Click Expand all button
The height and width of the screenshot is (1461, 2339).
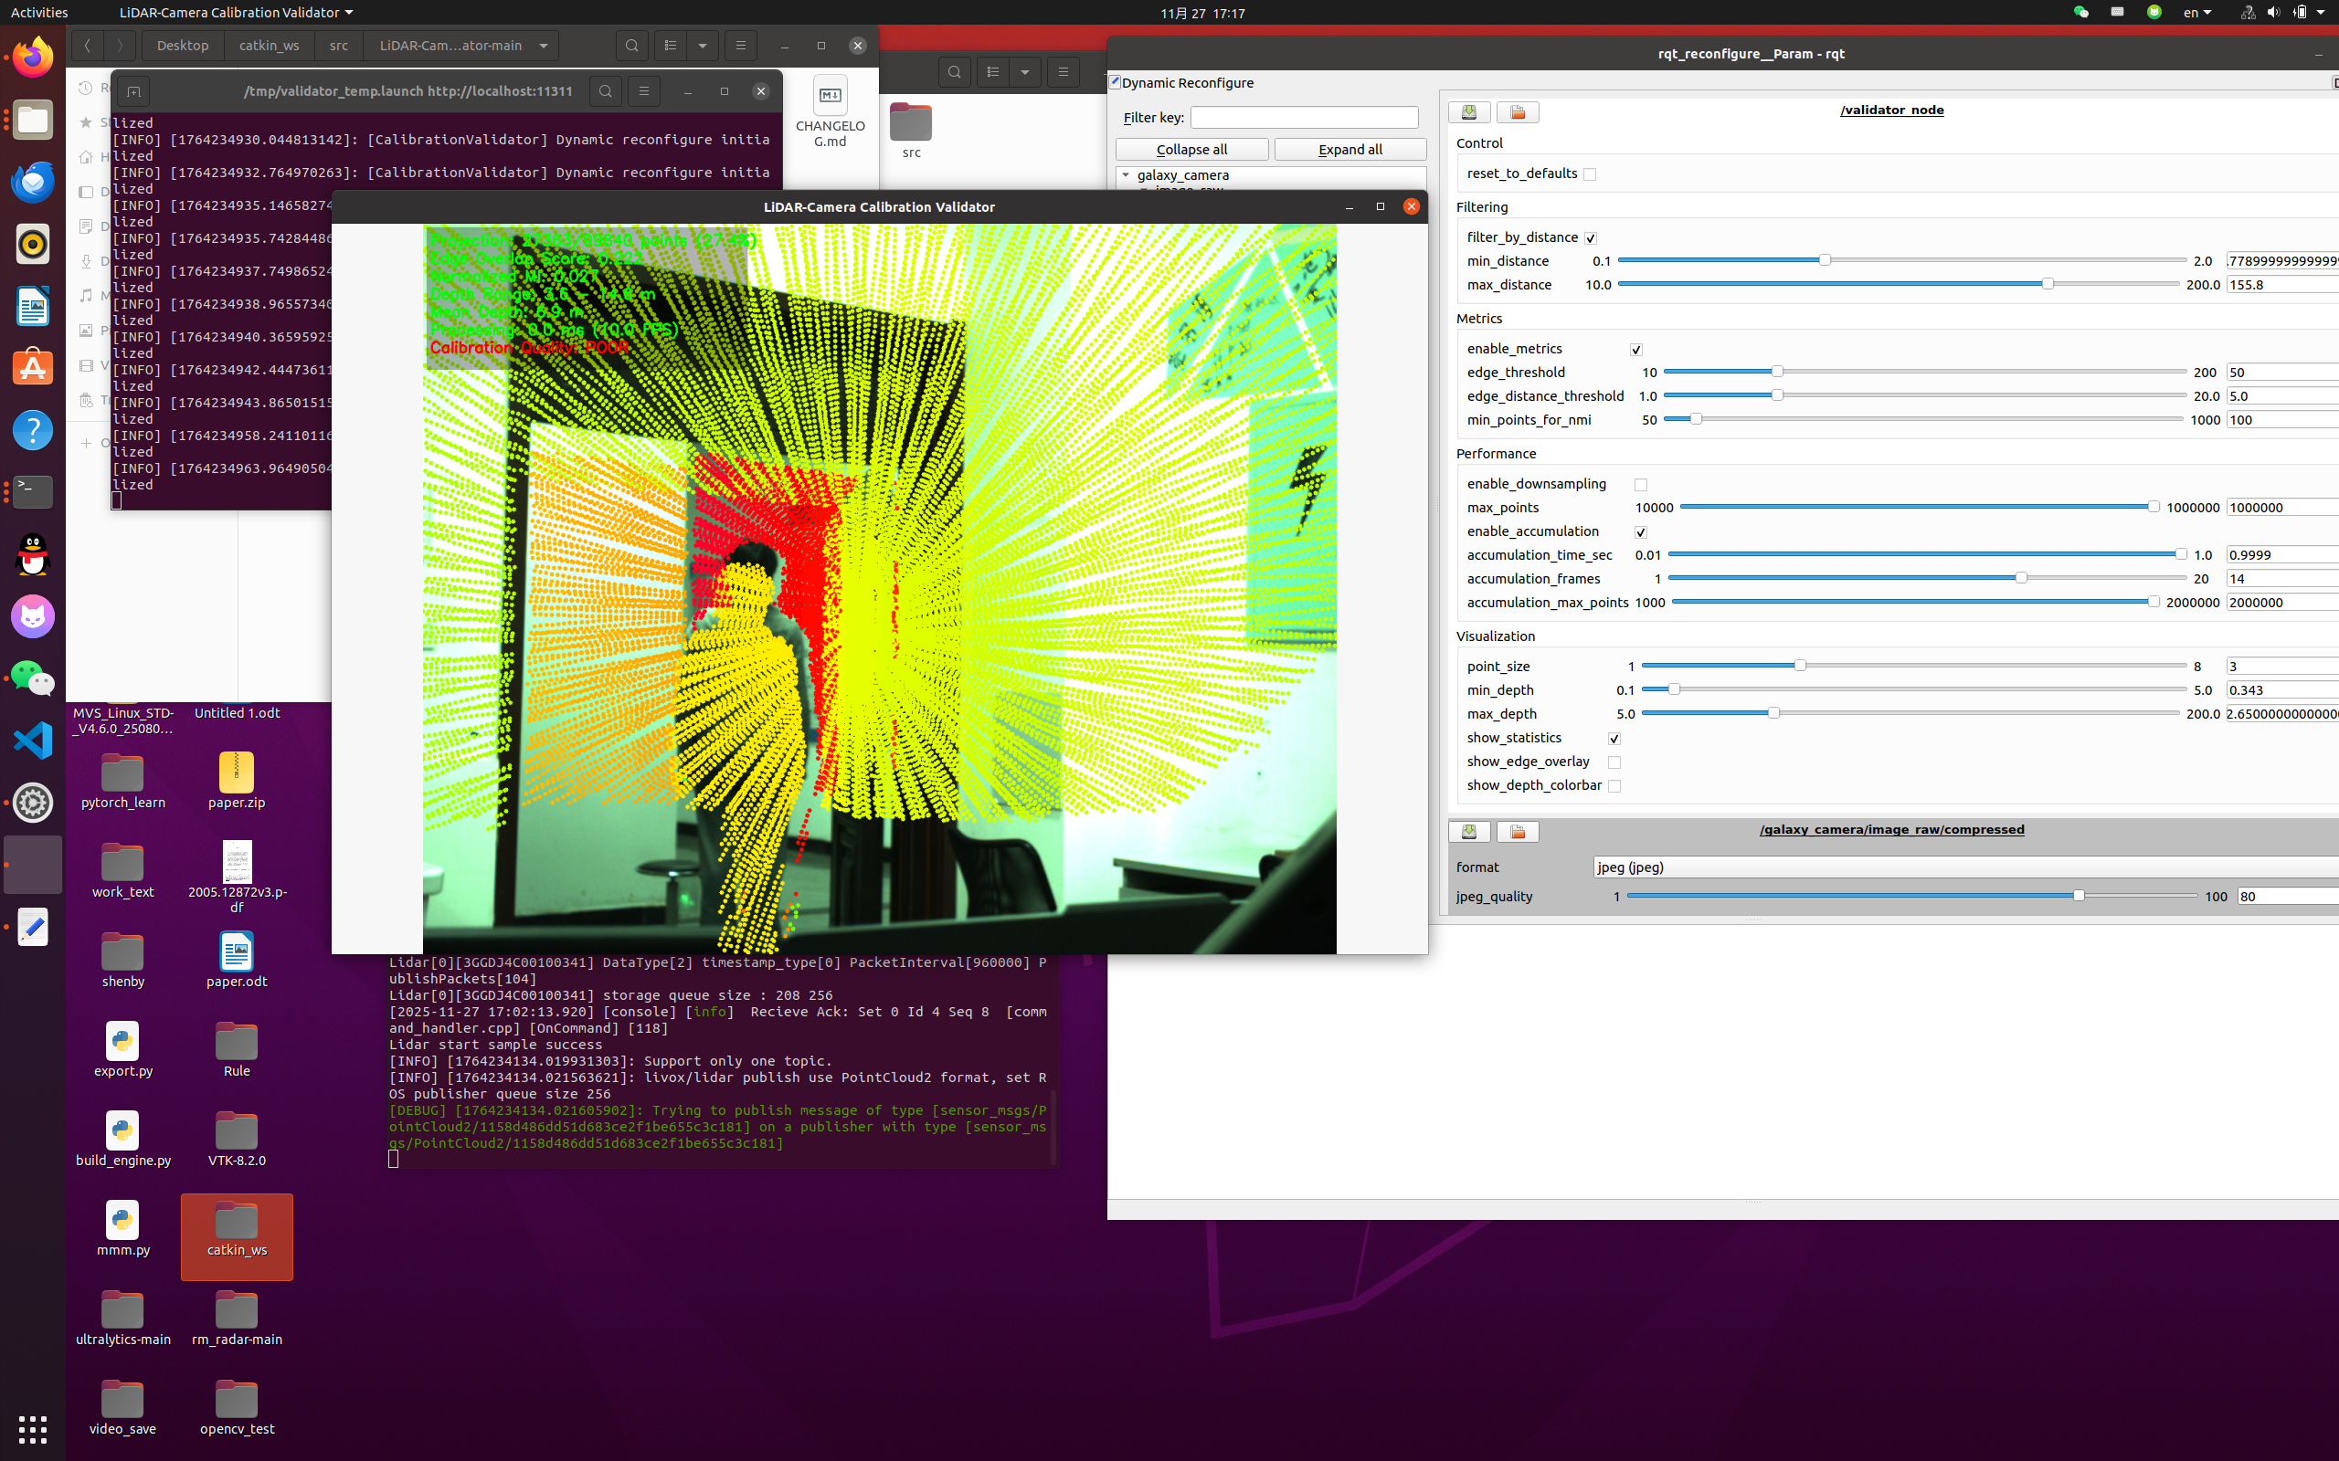pyautogui.click(x=1350, y=150)
